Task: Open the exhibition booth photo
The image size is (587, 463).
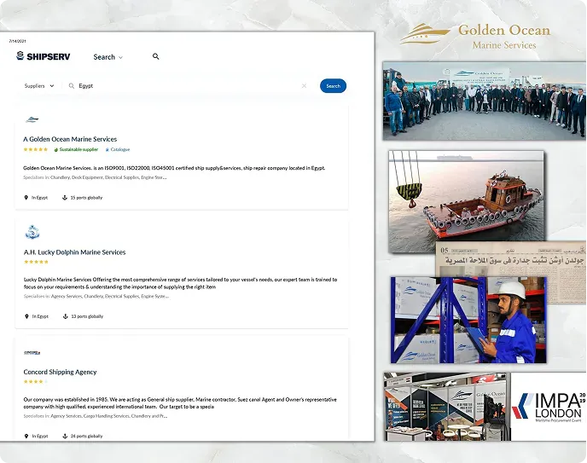Action: tap(447, 407)
